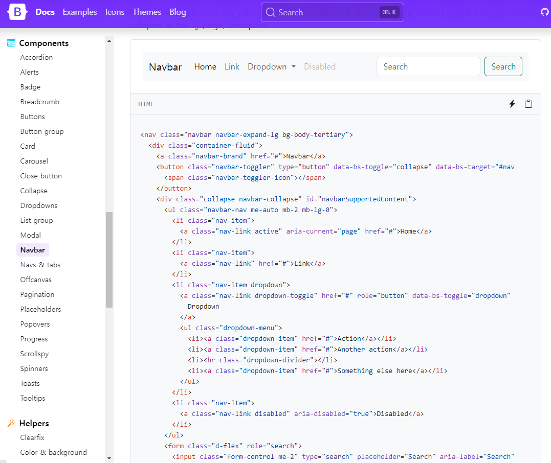
Task: Click Navbar brand in demo
Action: (x=165, y=67)
